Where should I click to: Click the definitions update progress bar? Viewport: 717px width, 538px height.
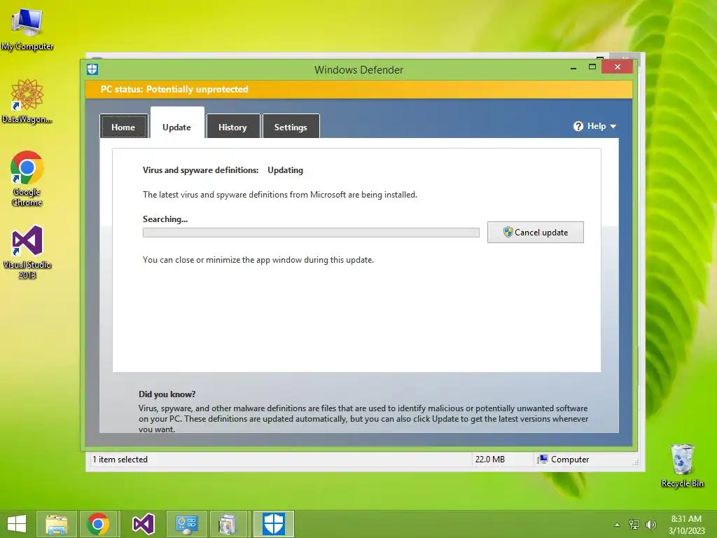(311, 233)
